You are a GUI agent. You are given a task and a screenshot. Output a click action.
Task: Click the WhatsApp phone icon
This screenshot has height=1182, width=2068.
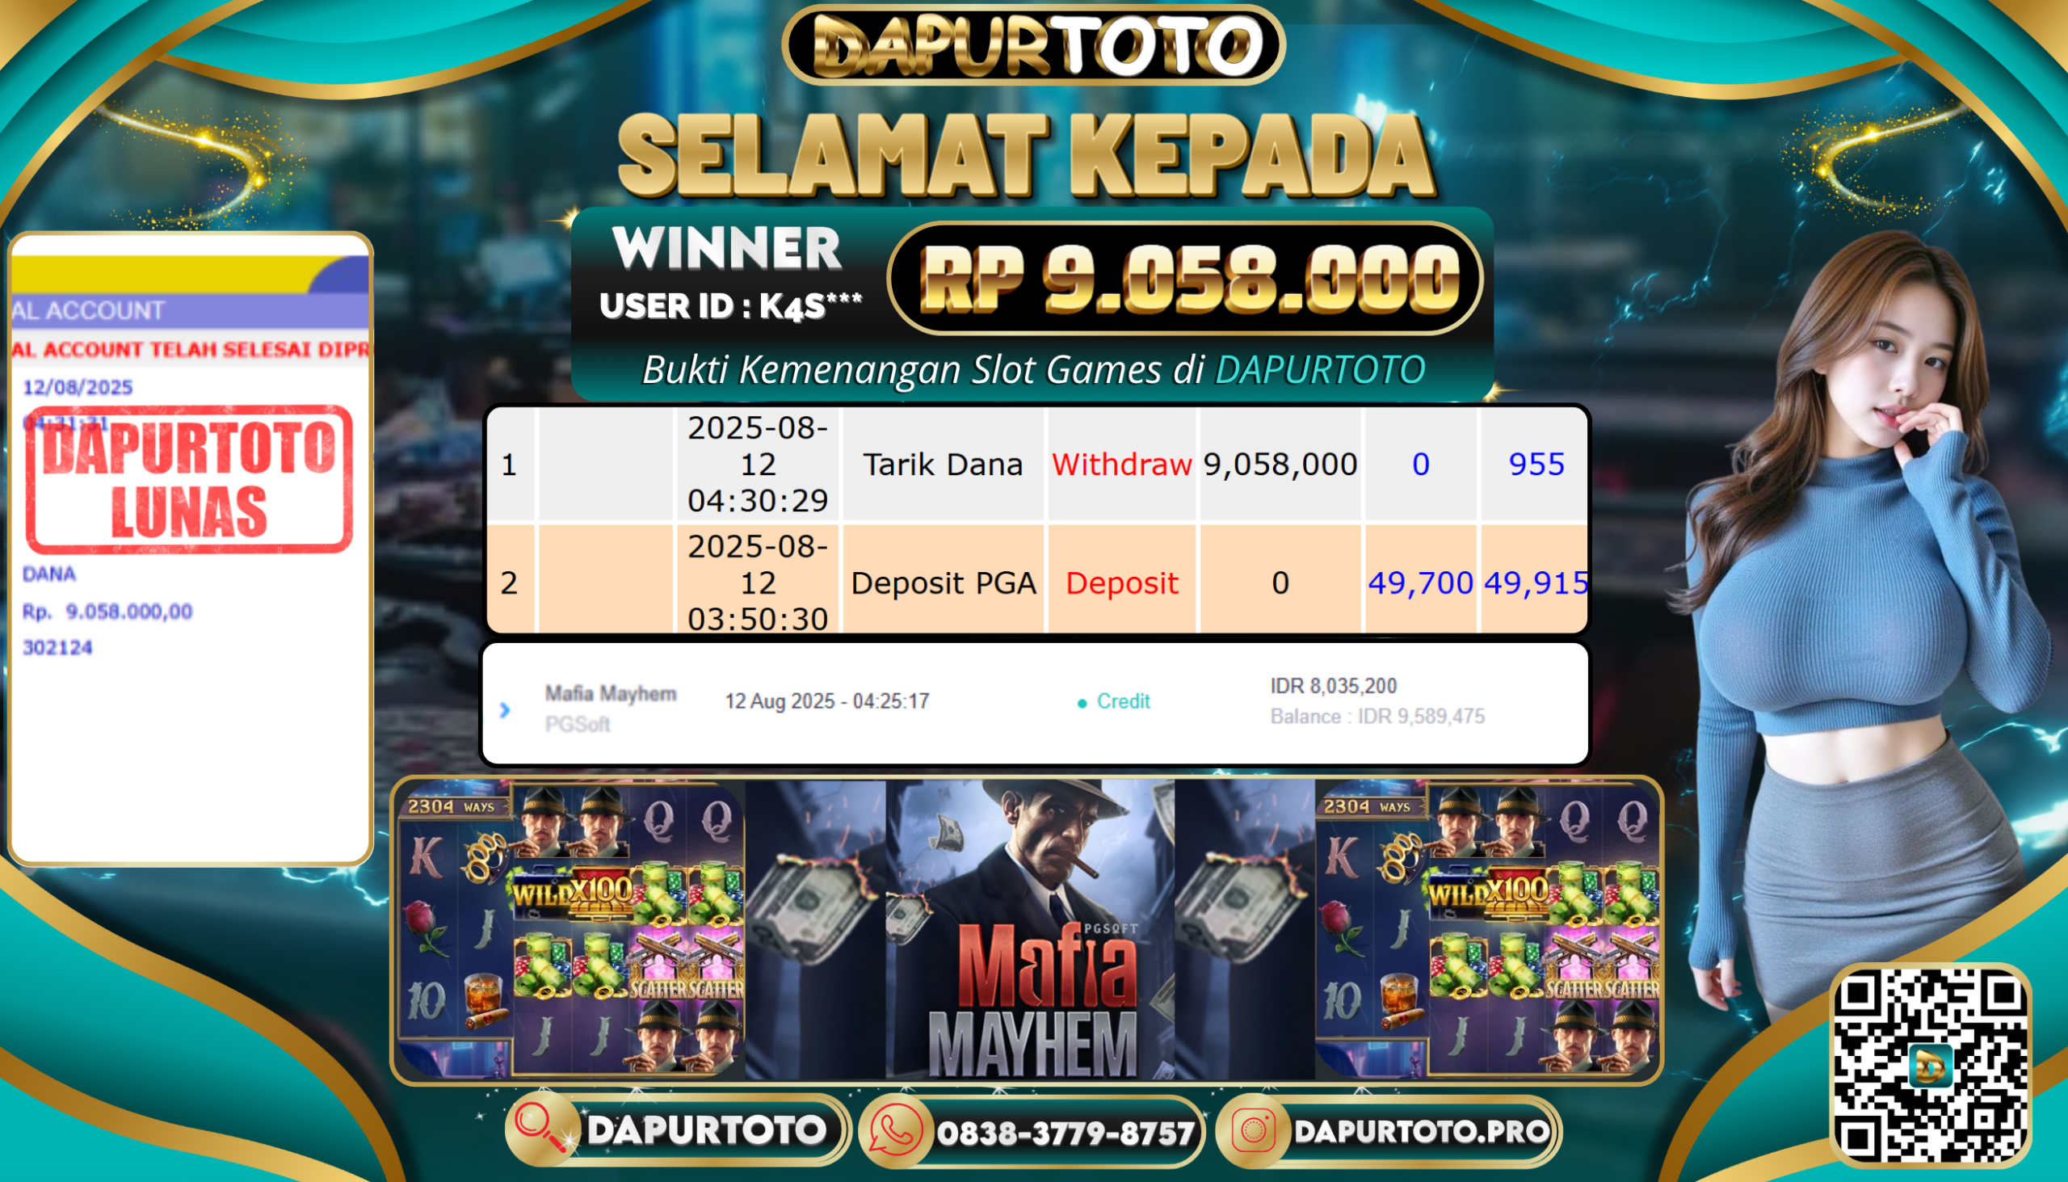(896, 1130)
